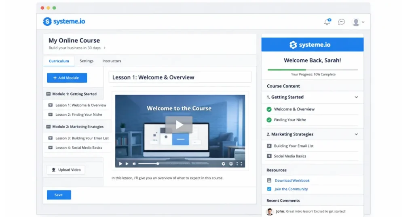
Task: Click the large play button on video
Action: point(179,125)
